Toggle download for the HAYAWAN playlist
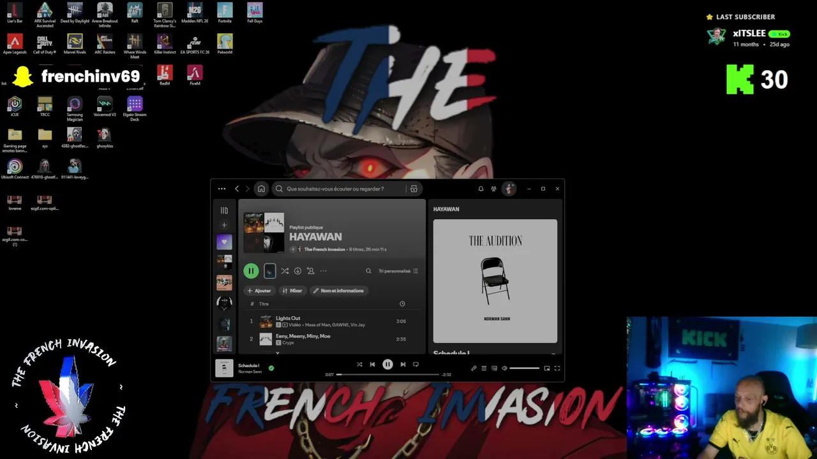The height and width of the screenshot is (459, 817). 297,271
